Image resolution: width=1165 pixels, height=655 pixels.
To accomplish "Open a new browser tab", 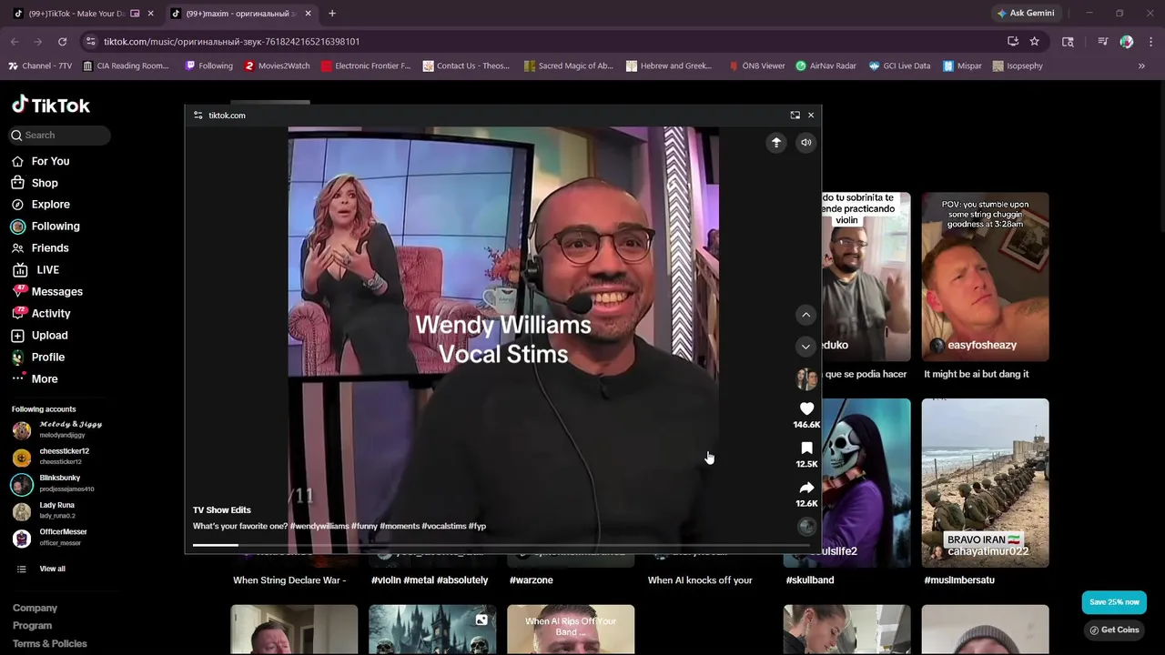I will point(332,14).
